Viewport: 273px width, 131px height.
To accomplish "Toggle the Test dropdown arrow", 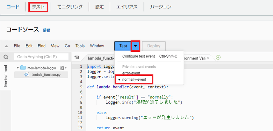I will tap(136, 46).
